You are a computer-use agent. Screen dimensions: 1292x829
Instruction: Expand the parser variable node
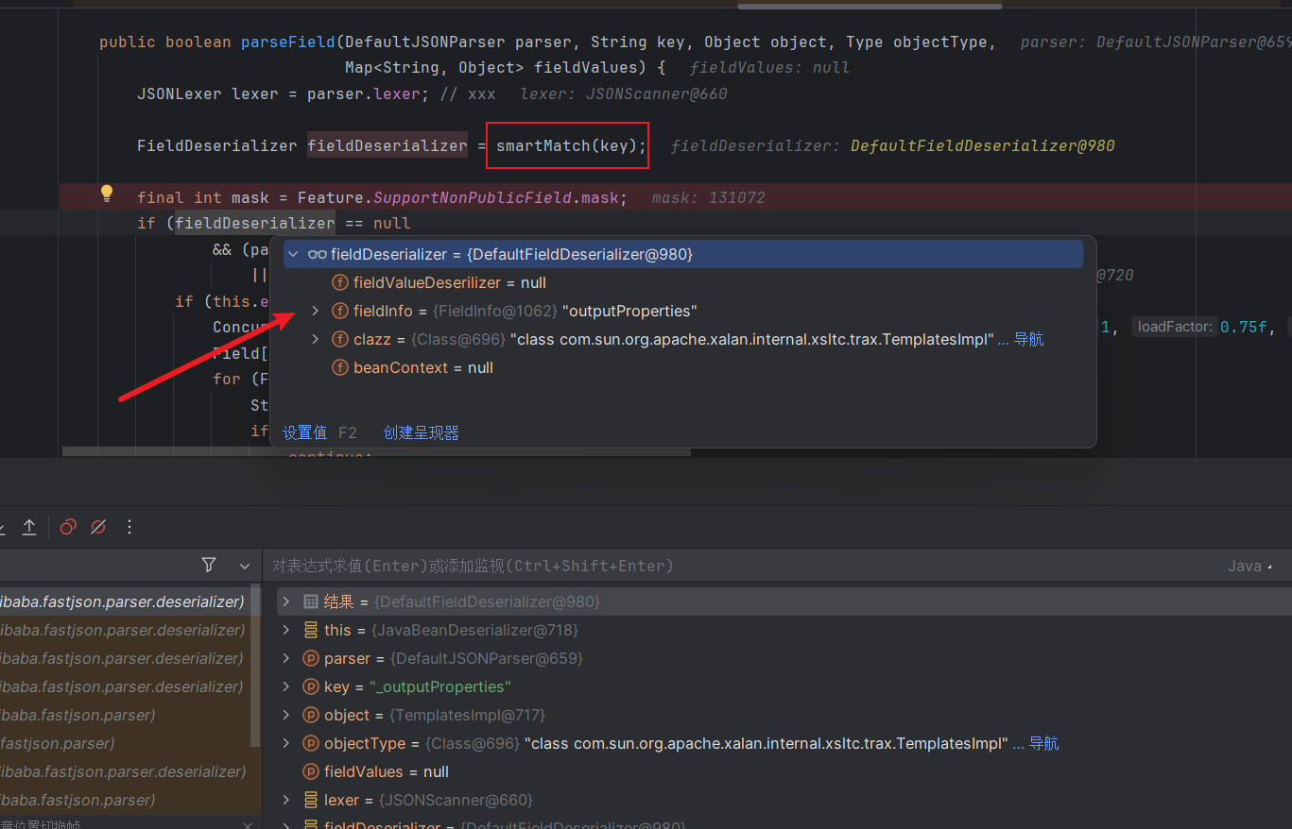(x=285, y=658)
